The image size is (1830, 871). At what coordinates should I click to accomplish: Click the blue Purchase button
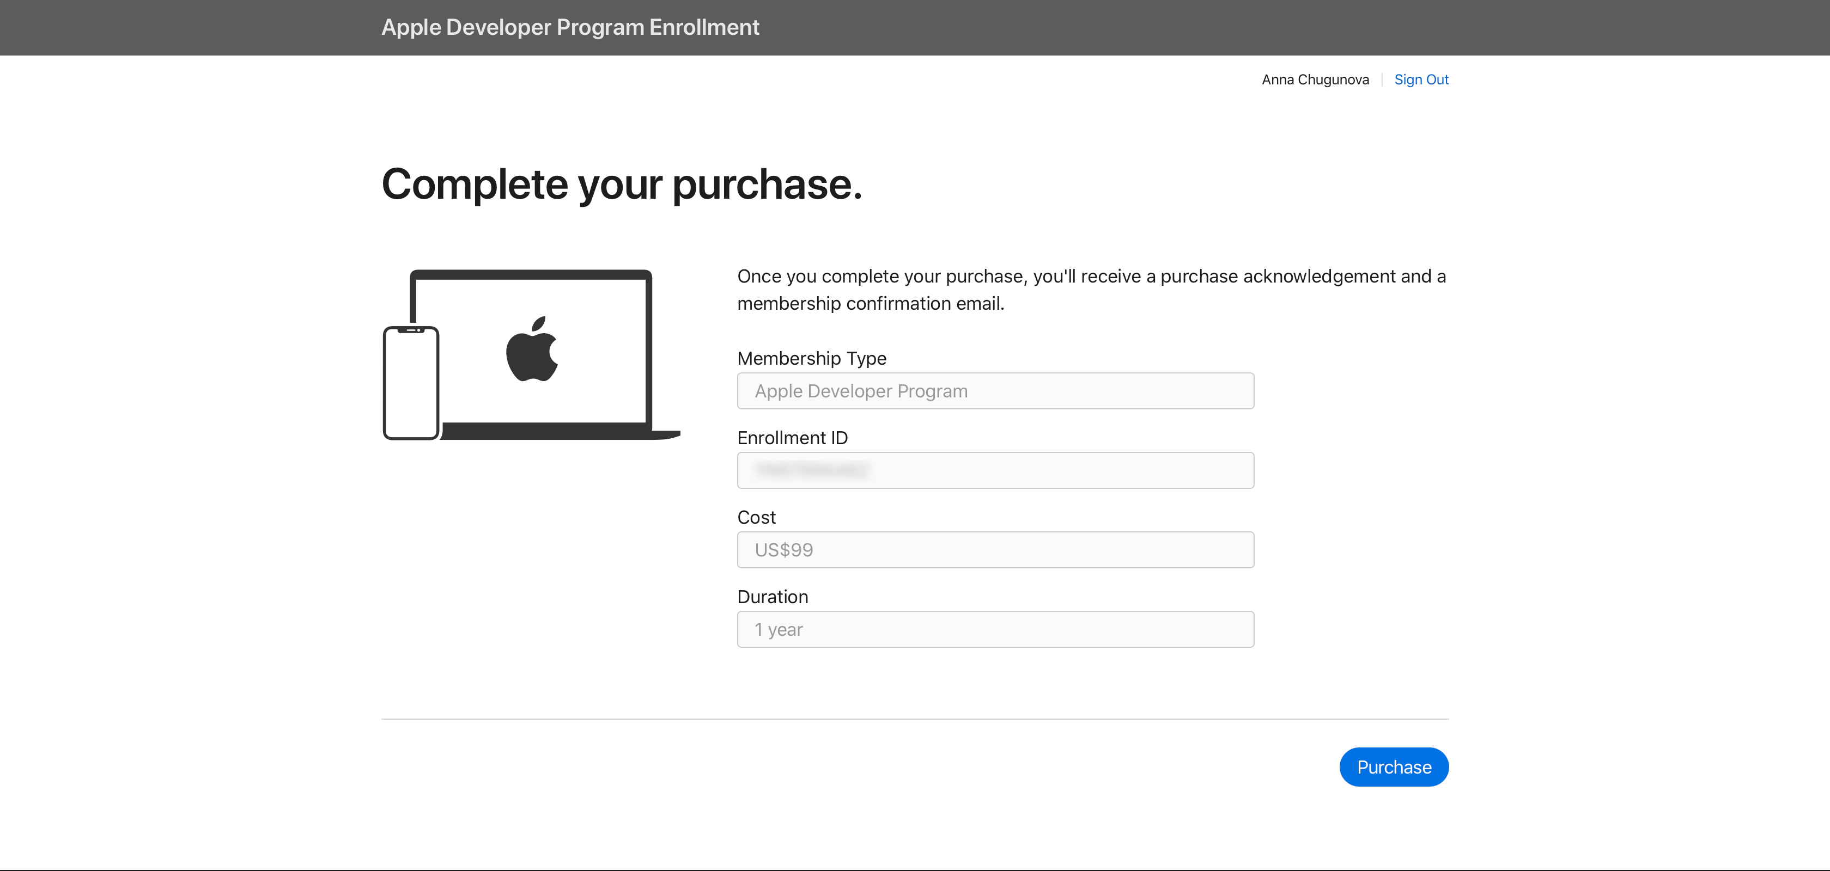point(1394,766)
